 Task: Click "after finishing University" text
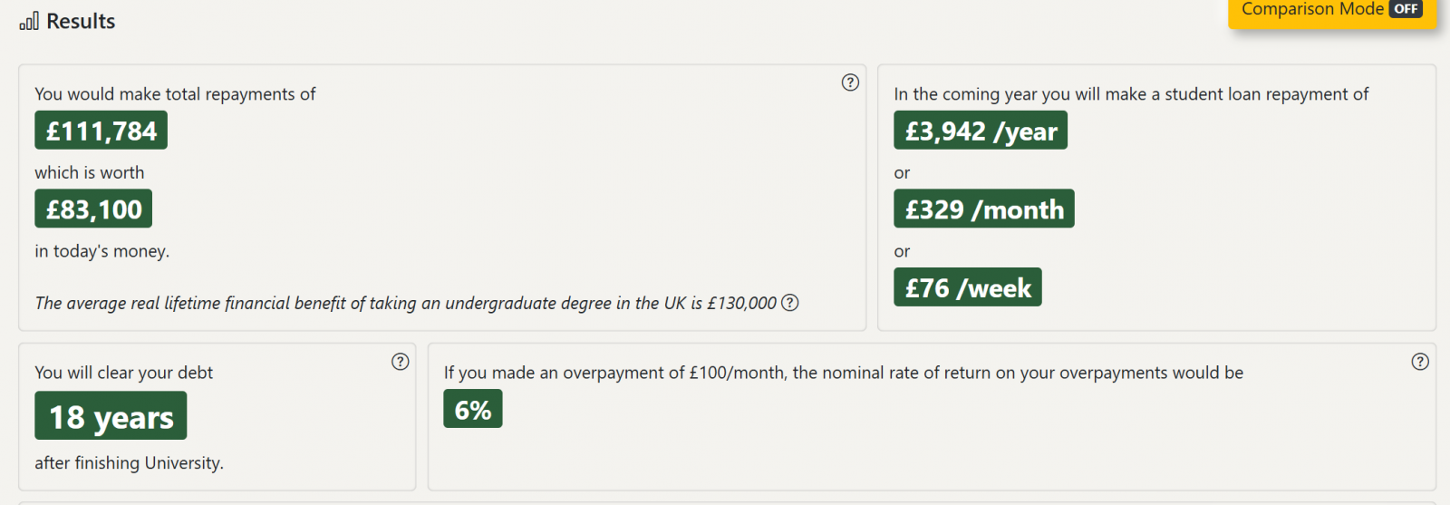click(129, 463)
